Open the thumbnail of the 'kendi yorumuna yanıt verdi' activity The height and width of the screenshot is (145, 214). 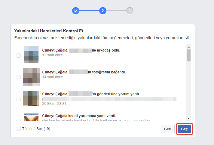click(x=31, y=117)
